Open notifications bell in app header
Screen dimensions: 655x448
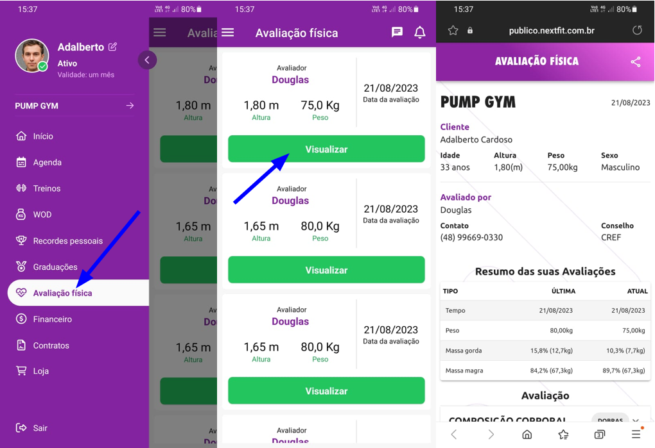[x=420, y=33]
